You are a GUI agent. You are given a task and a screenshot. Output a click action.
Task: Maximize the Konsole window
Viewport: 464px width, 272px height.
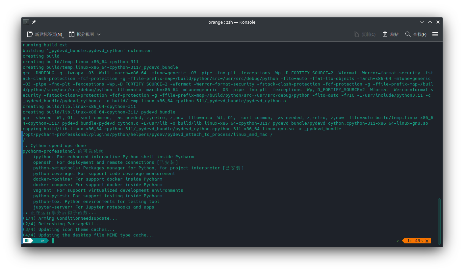point(430,22)
